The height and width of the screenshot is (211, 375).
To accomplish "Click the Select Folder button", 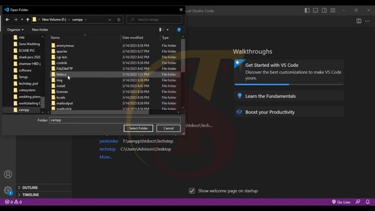I will click(x=138, y=128).
